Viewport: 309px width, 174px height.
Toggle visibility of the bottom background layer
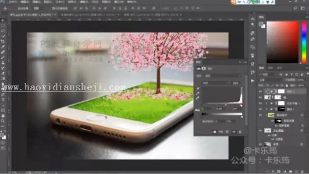pos(260,144)
